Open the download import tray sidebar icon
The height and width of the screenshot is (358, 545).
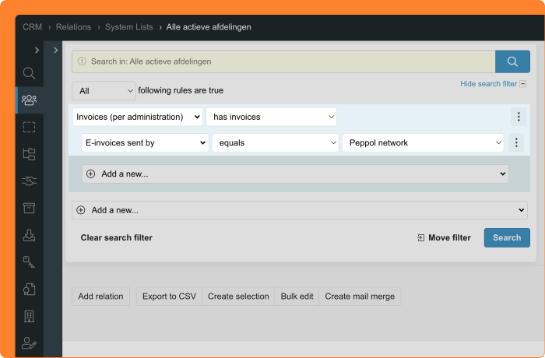[30, 235]
